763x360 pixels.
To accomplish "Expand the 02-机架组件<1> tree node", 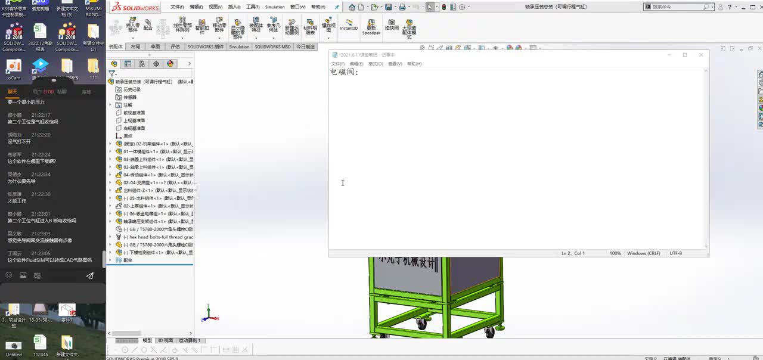I will click(110, 144).
